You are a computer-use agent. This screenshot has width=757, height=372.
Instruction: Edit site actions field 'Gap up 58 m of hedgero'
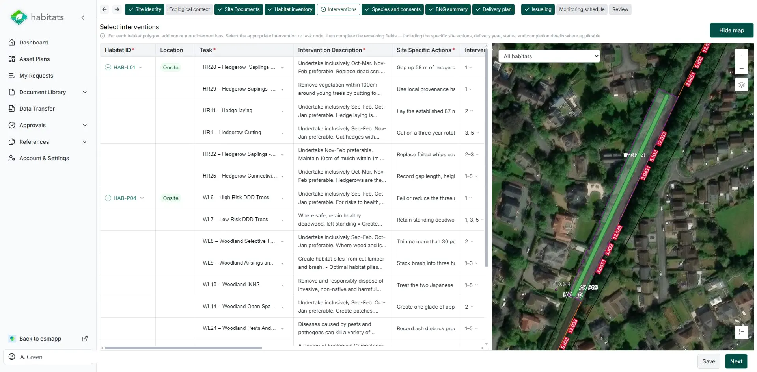426,68
